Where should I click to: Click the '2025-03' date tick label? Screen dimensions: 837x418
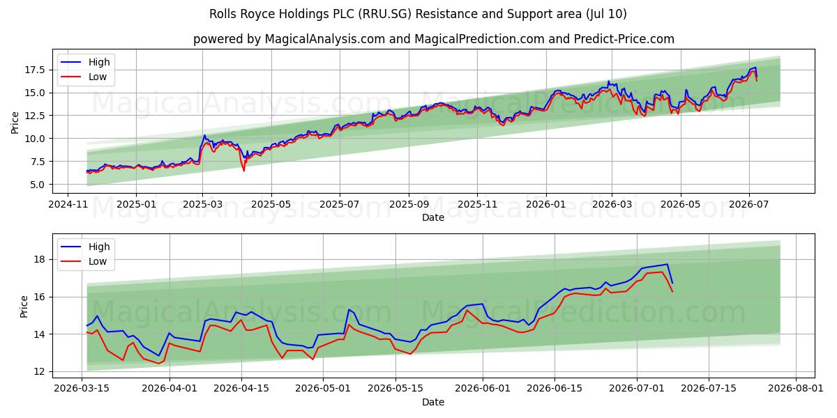click(x=202, y=206)
